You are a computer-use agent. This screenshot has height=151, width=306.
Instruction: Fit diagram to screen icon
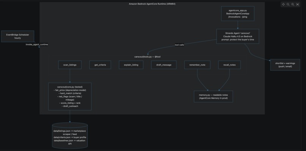[297, 4]
